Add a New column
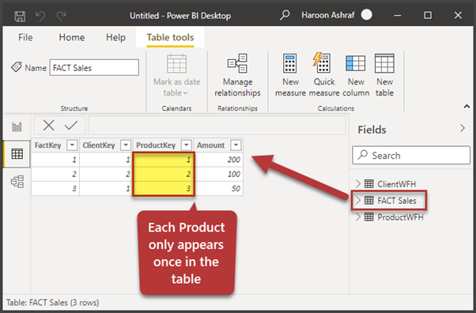The width and height of the screenshot is (476, 313). coord(356,75)
